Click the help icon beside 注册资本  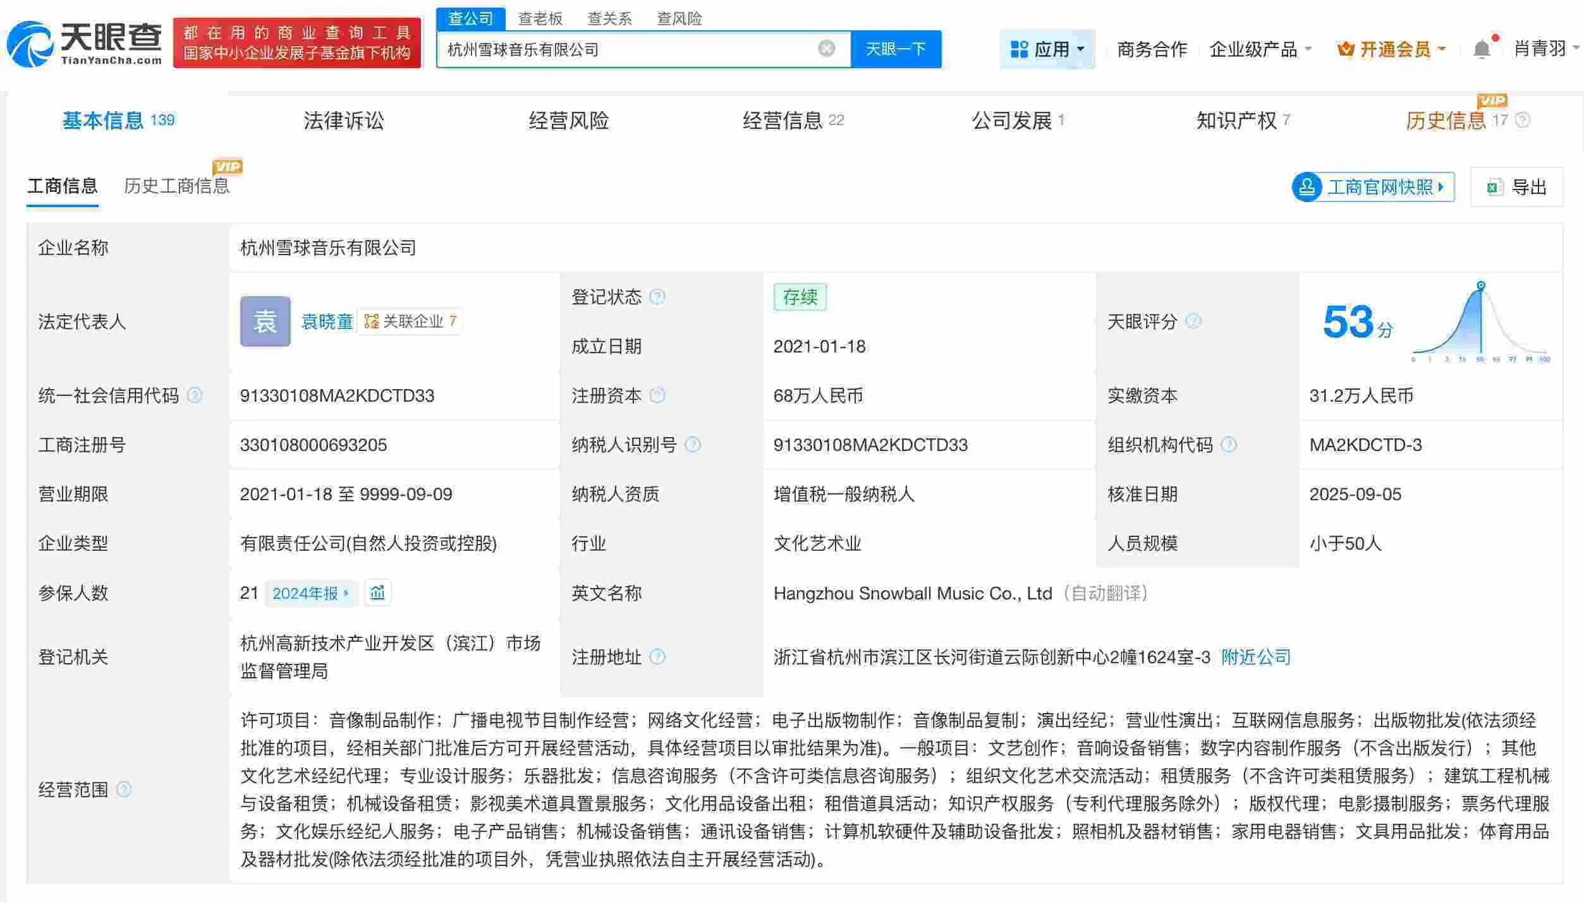658,395
